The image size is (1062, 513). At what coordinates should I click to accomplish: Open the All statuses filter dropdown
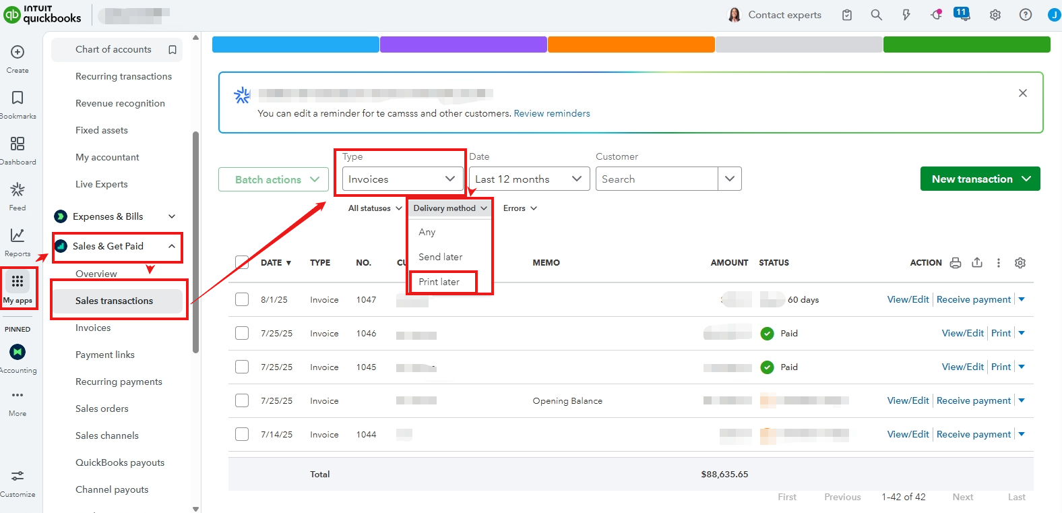[x=375, y=208]
